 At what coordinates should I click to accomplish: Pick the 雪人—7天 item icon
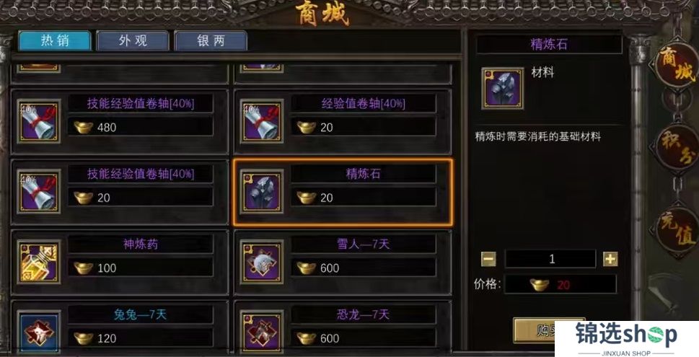tap(262, 262)
